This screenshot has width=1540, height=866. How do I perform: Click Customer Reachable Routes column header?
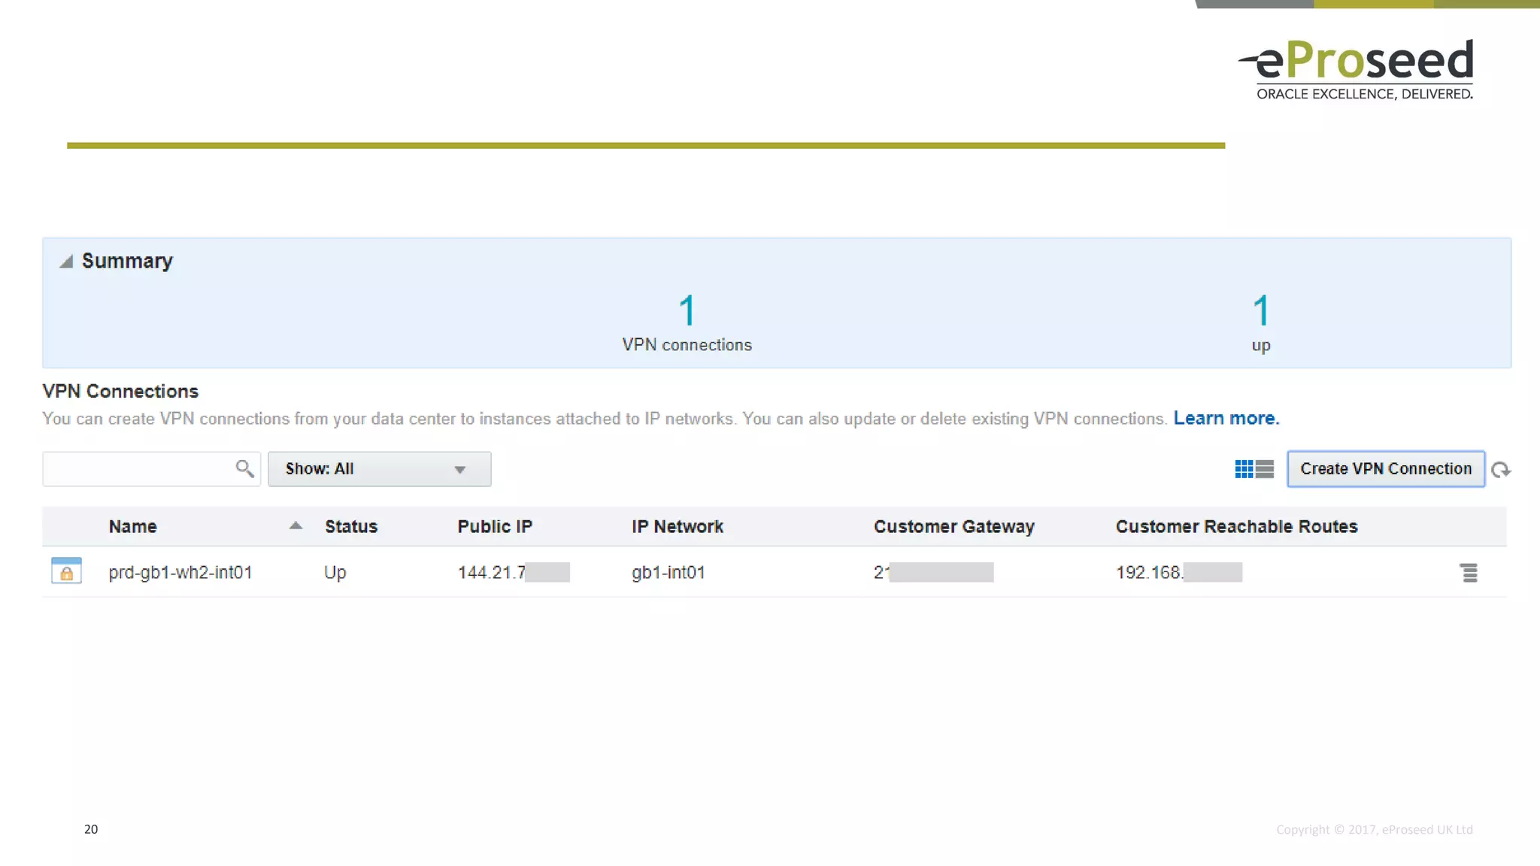[1236, 527]
